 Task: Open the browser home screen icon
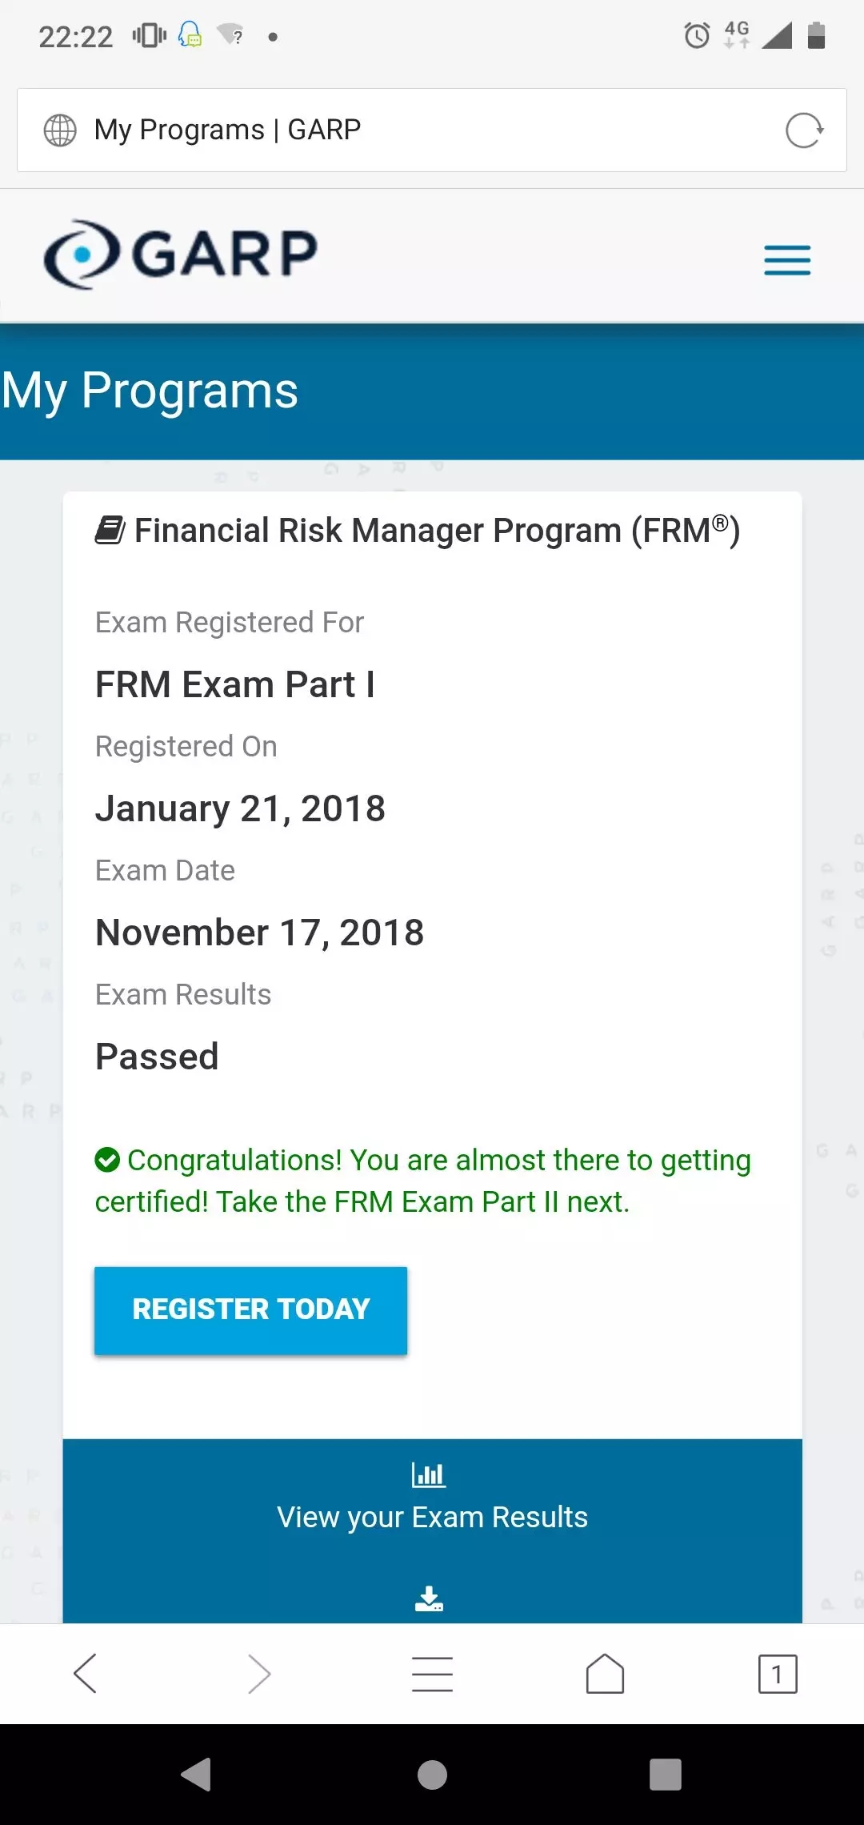(x=604, y=1673)
